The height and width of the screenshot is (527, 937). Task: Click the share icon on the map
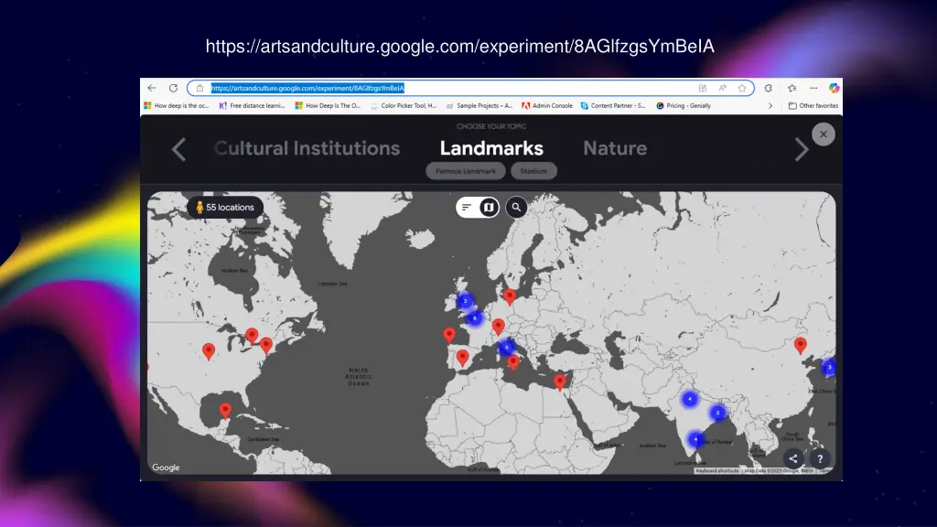[x=793, y=459]
